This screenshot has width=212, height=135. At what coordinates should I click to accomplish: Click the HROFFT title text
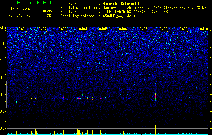pos(34,3)
